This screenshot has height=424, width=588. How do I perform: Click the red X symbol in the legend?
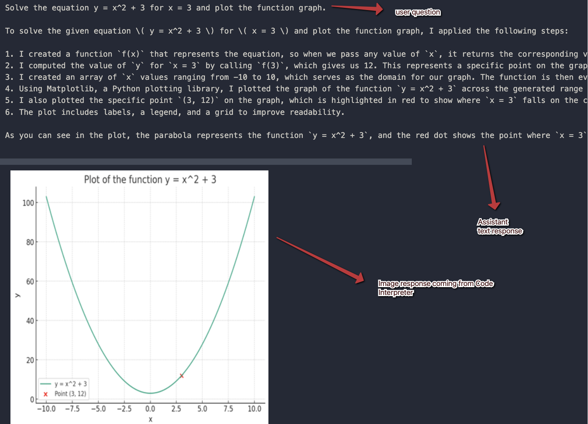click(46, 394)
